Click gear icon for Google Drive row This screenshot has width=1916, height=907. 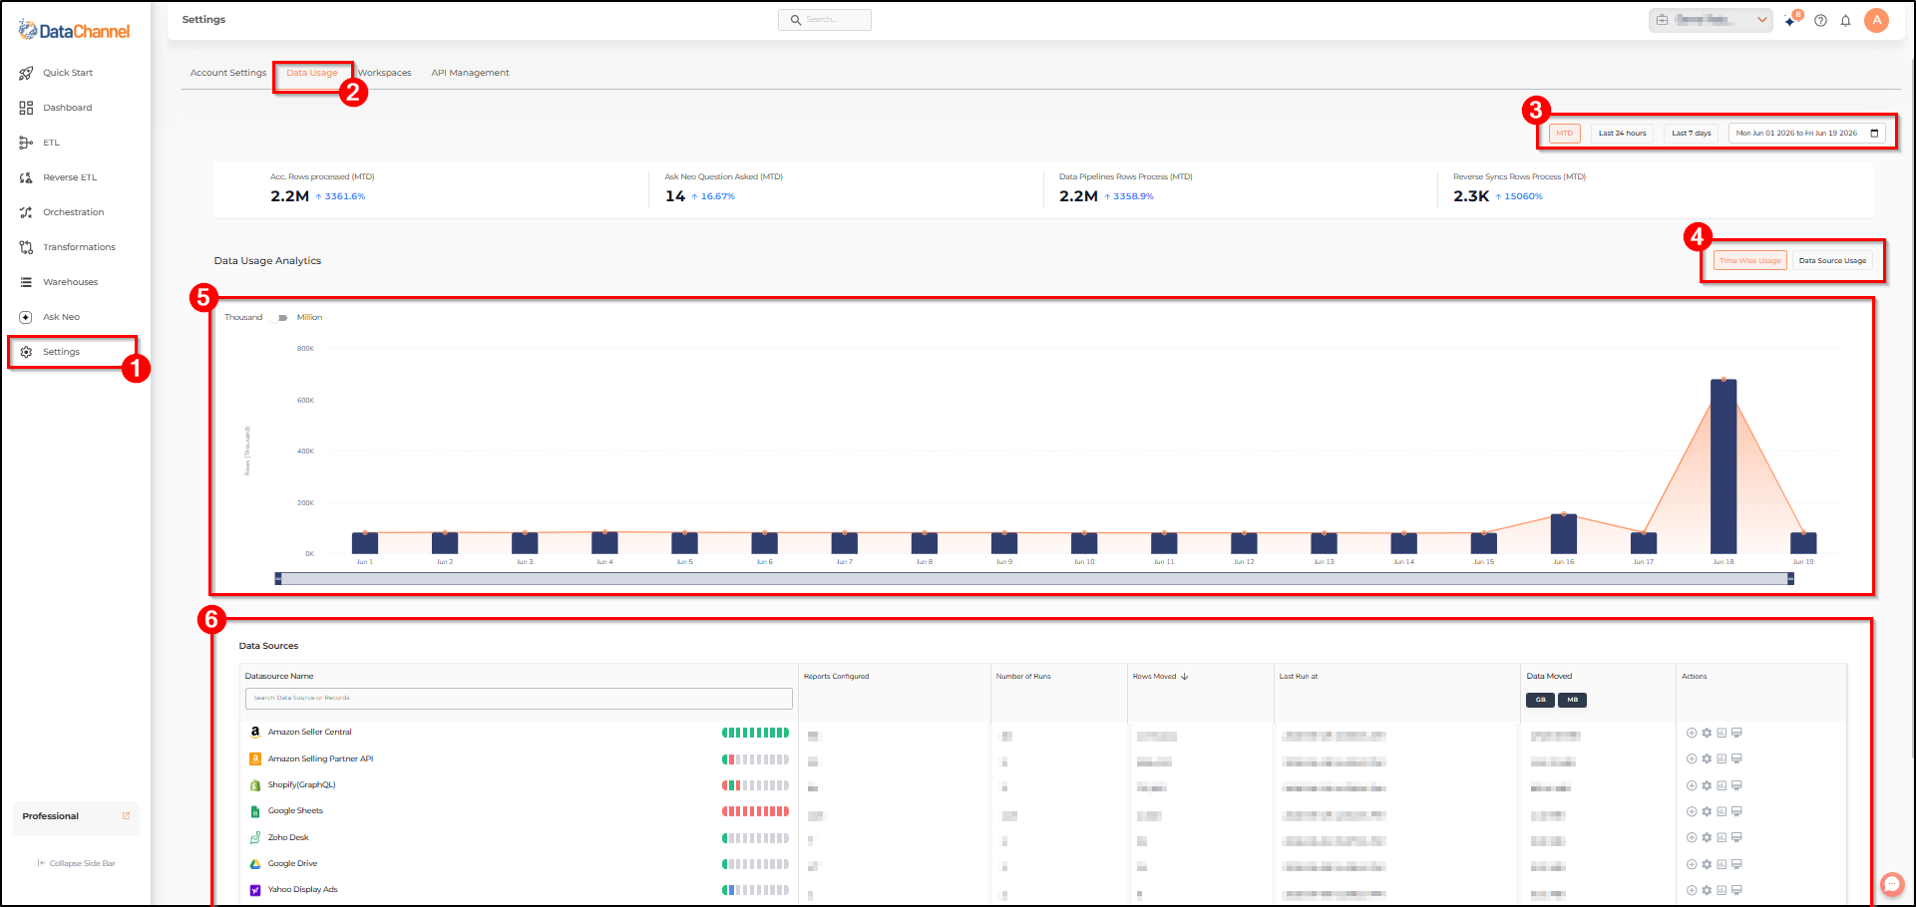pyautogui.click(x=1707, y=864)
